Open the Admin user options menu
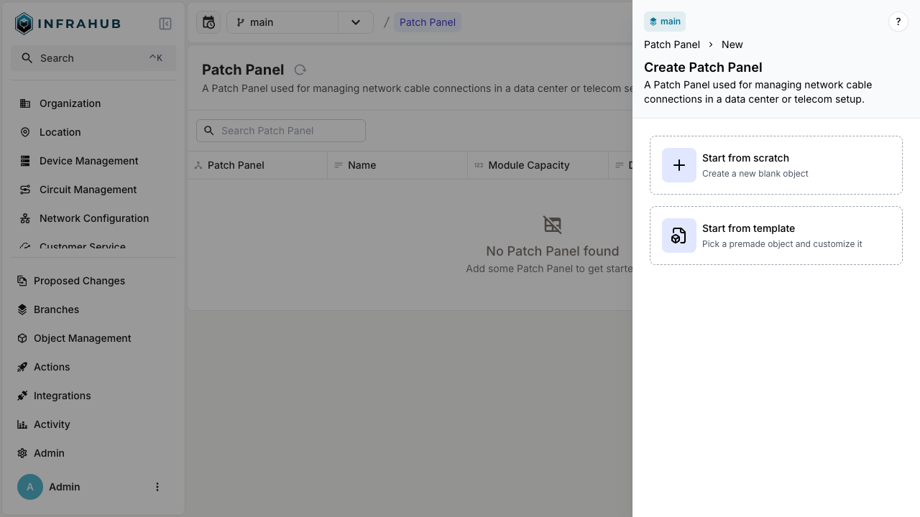This screenshot has width=920, height=517. tap(157, 487)
